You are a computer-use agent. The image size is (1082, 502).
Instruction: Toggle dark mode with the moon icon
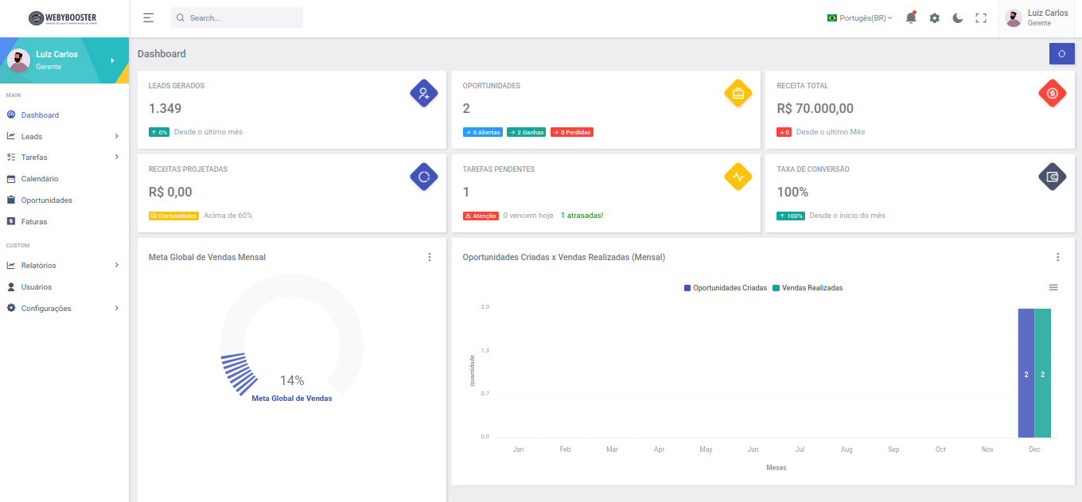coord(958,18)
